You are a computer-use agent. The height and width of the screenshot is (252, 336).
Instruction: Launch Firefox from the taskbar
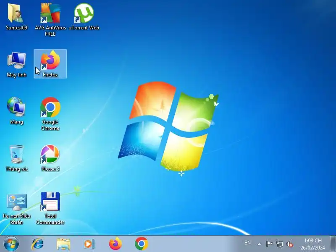pos(115,244)
